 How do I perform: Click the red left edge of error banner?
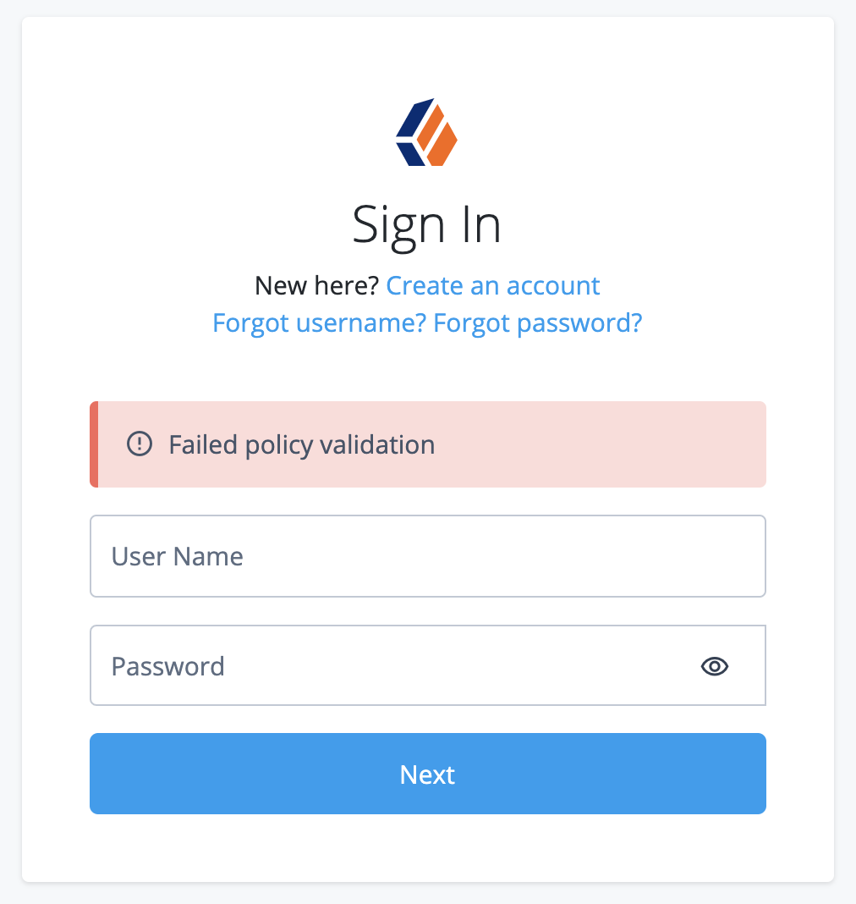[94, 444]
